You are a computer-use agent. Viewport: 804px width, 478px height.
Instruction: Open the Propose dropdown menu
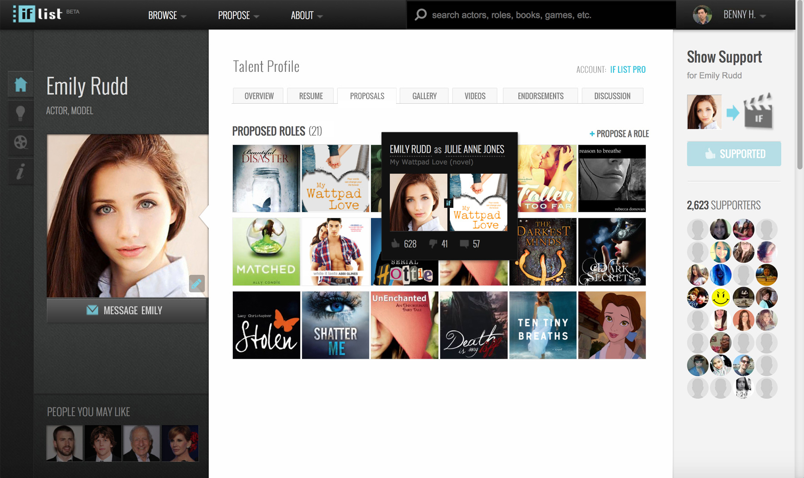(238, 15)
